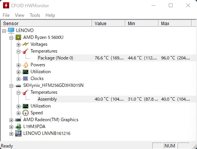Expand the AMD Radeon(TM) Graphics node
This screenshot has height=149, width=197.
click(11, 120)
